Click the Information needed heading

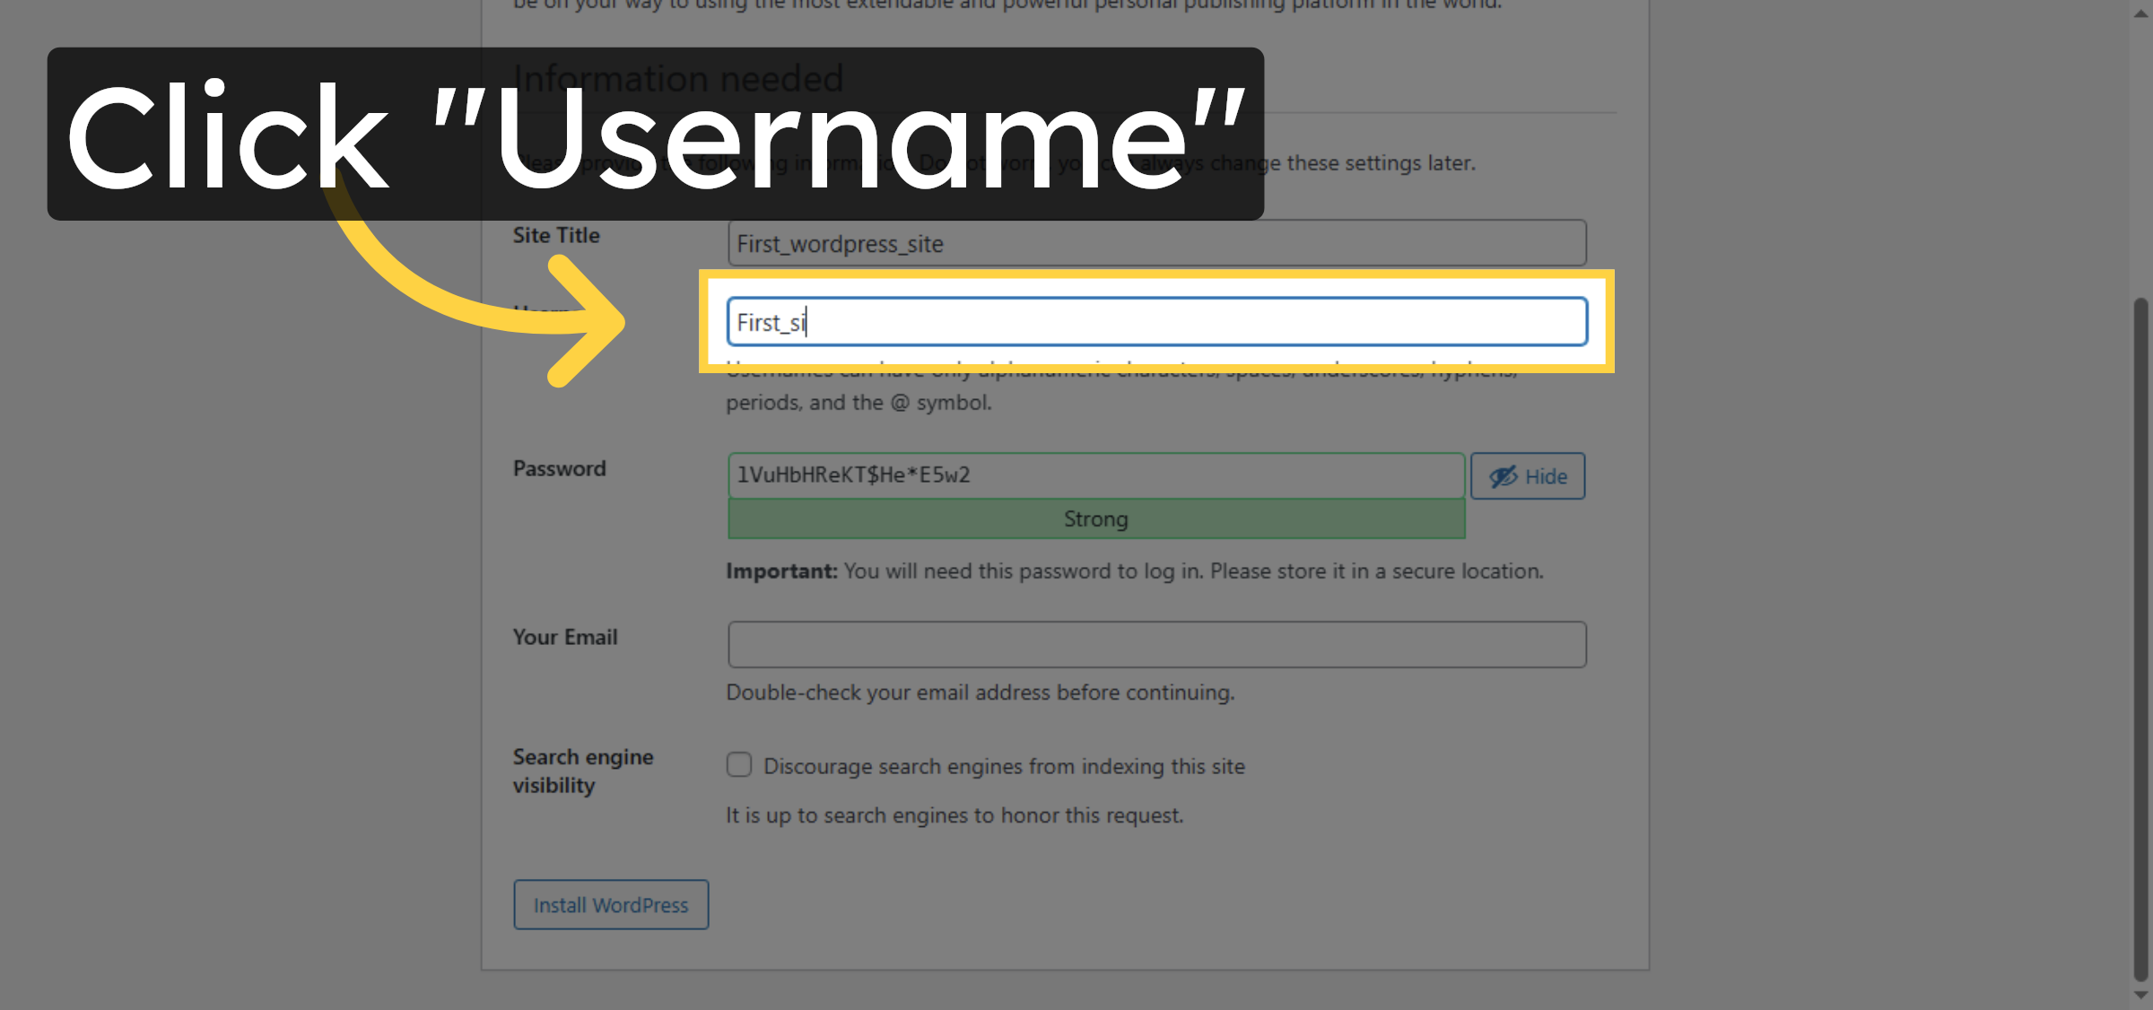coord(677,77)
